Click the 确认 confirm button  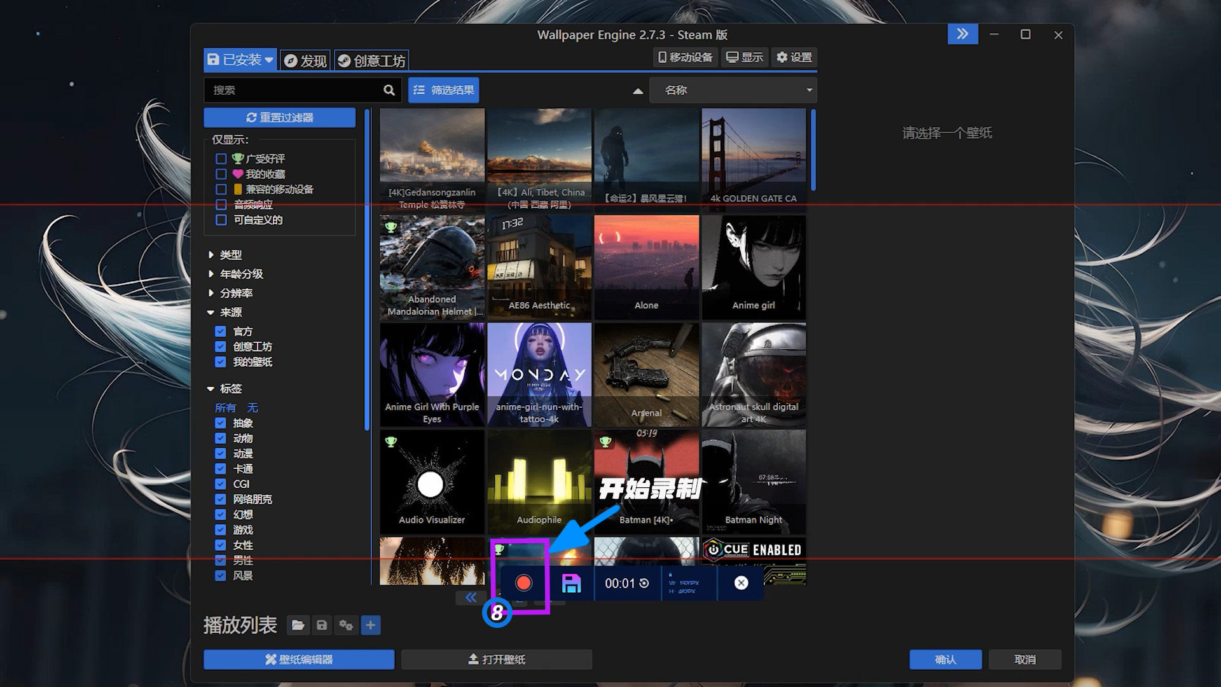[946, 660]
